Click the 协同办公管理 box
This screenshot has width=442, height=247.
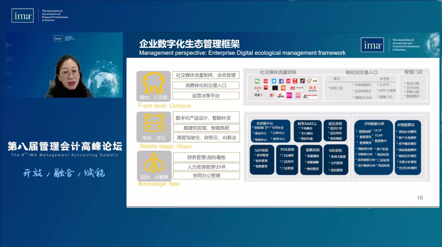click(x=206, y=175)
